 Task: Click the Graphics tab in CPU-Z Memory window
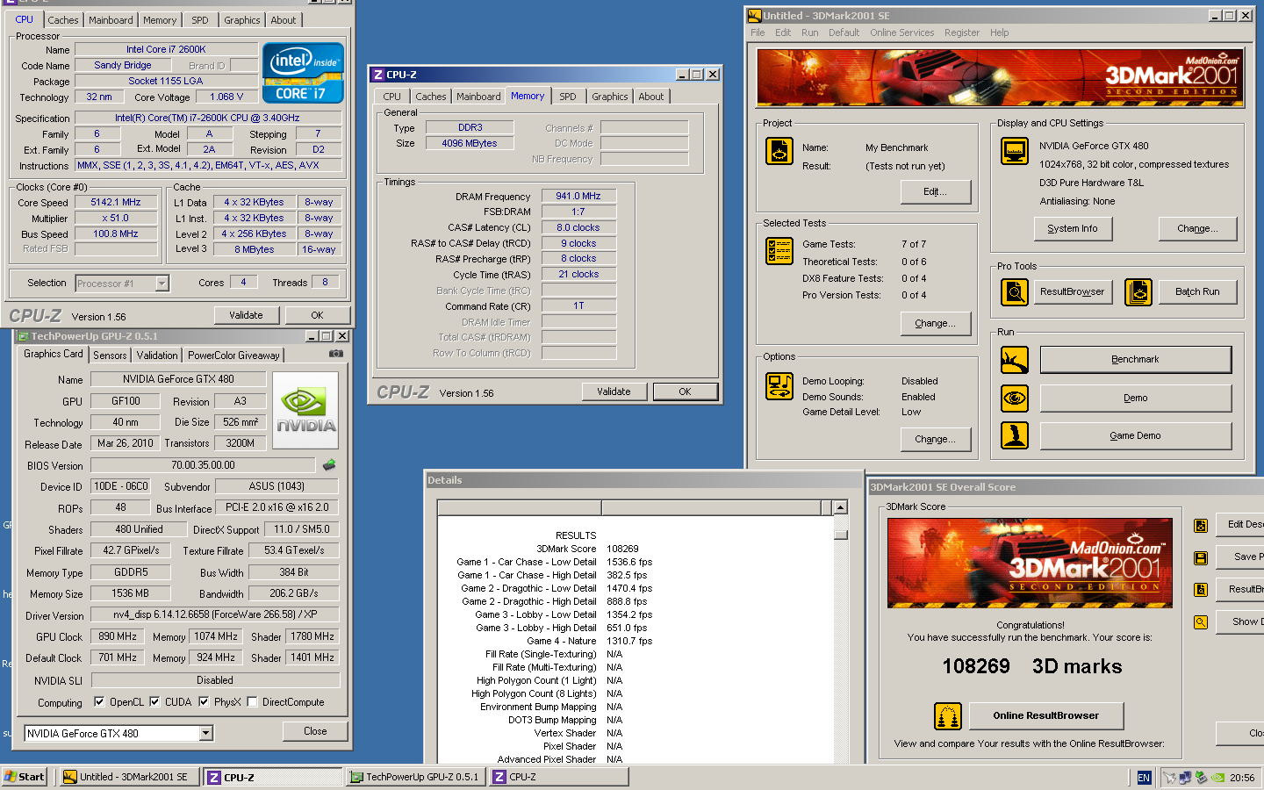[x=609, y=97]
